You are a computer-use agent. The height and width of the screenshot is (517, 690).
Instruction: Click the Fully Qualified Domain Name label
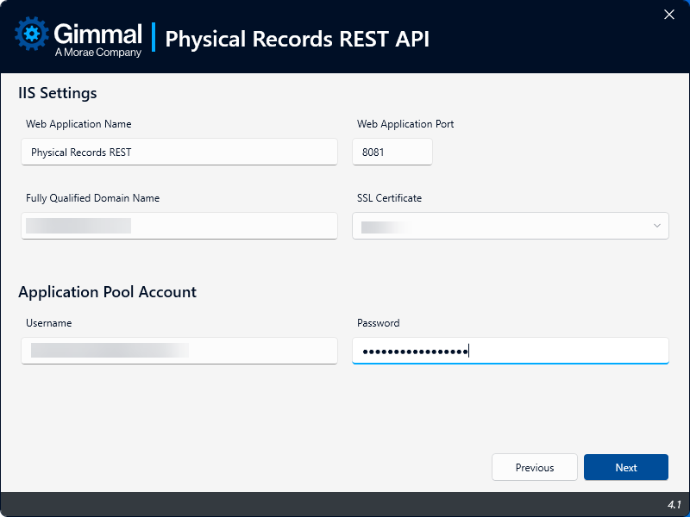pyautogui.click(x=92, y=198)
